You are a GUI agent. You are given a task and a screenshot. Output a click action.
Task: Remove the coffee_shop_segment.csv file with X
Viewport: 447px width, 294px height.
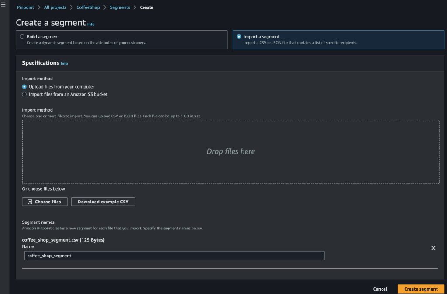pos(433,248)
